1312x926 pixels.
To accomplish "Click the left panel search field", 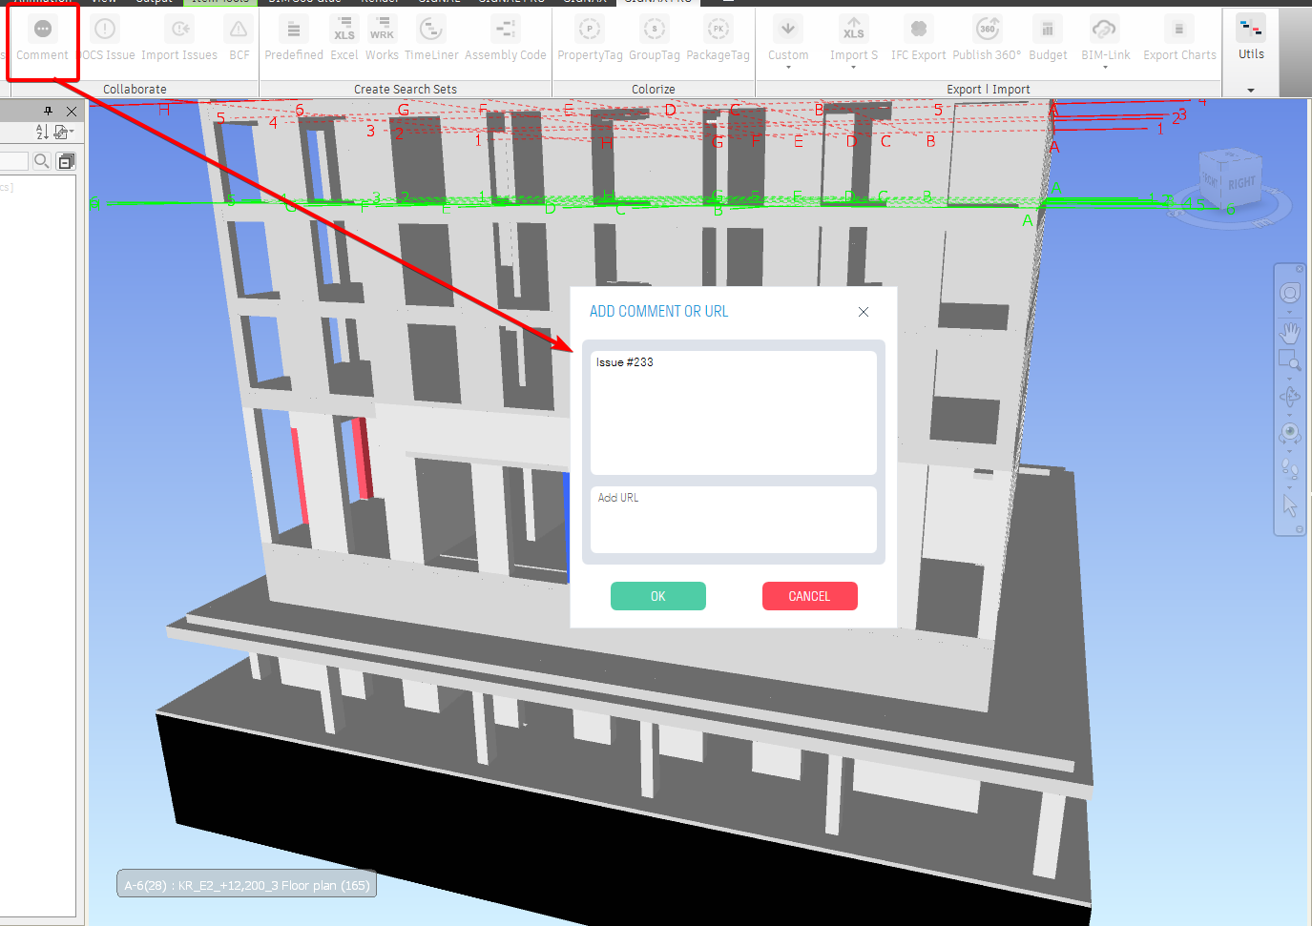I will click(x=13, y=161).
